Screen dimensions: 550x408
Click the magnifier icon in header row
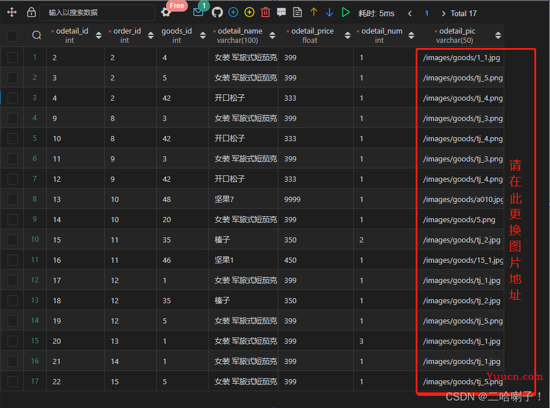(36, 35)
